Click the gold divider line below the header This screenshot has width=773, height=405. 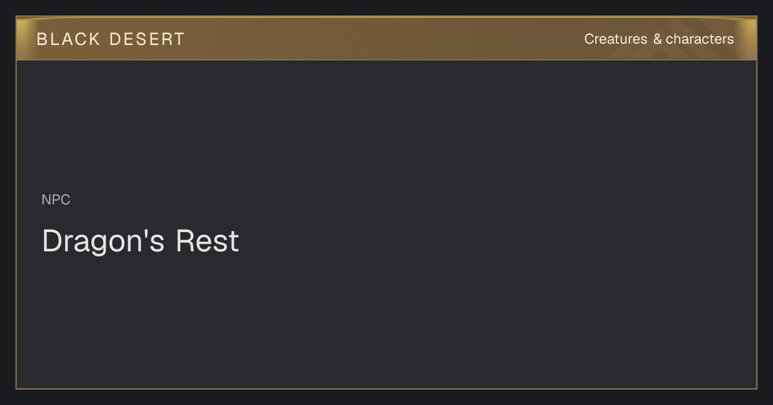[x=386, y=60]
